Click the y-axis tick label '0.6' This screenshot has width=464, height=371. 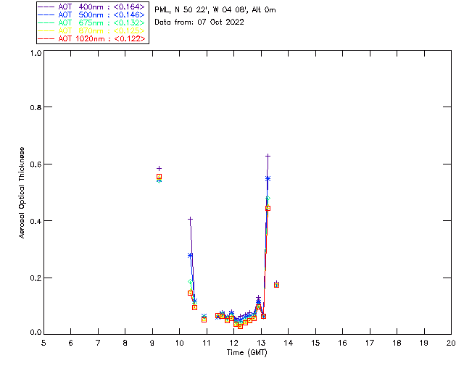click(x=36, y=164)
